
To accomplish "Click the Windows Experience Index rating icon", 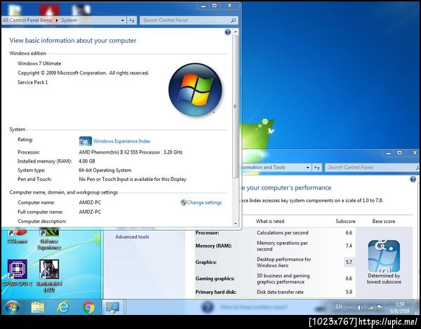I will [86, 141].
